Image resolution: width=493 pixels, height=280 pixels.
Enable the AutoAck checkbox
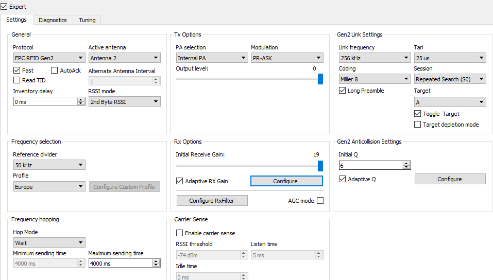coord(55,70)
